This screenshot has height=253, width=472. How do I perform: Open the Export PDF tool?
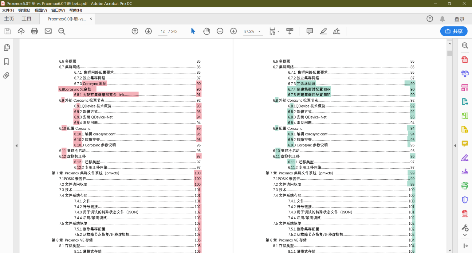(x=465, y=101)
